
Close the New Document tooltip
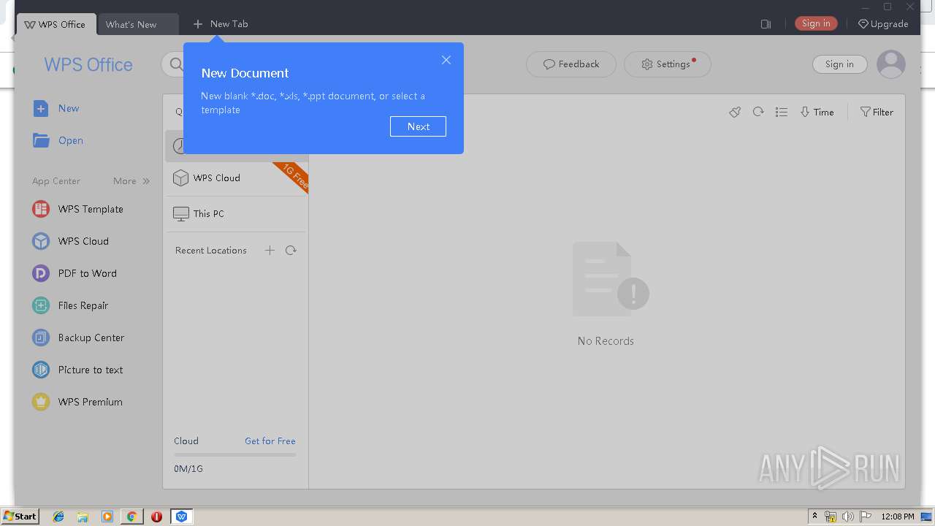(x=446, y=60)
